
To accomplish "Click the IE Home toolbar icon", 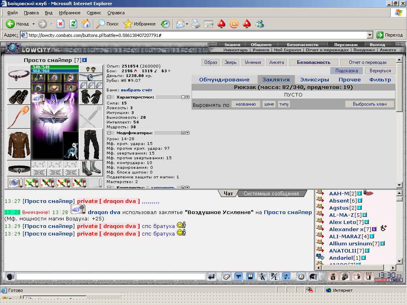I will pyautogui.click(x=86, y=24).
